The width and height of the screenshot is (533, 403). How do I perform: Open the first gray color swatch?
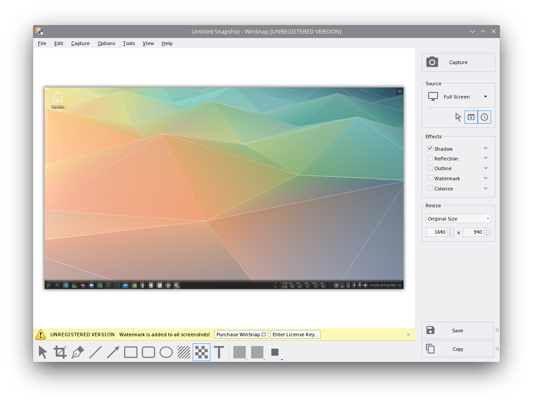coord(240,352)
